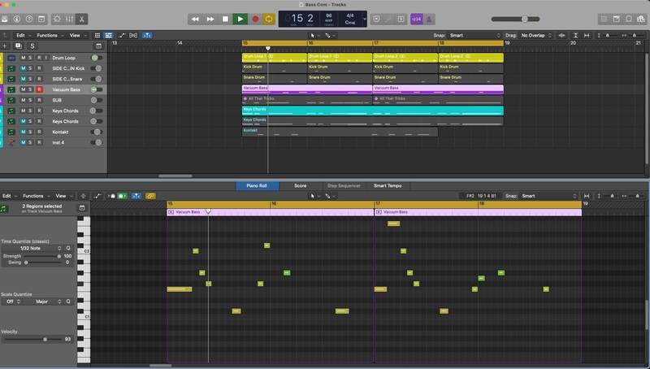Open the 1/32 Note quantize dropdown

click(x=32, y=248)
